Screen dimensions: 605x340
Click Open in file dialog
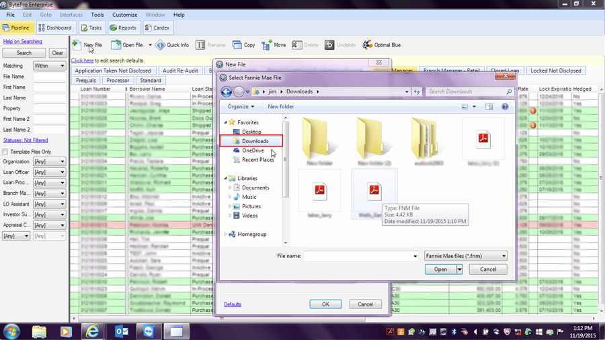pos(440,269)
